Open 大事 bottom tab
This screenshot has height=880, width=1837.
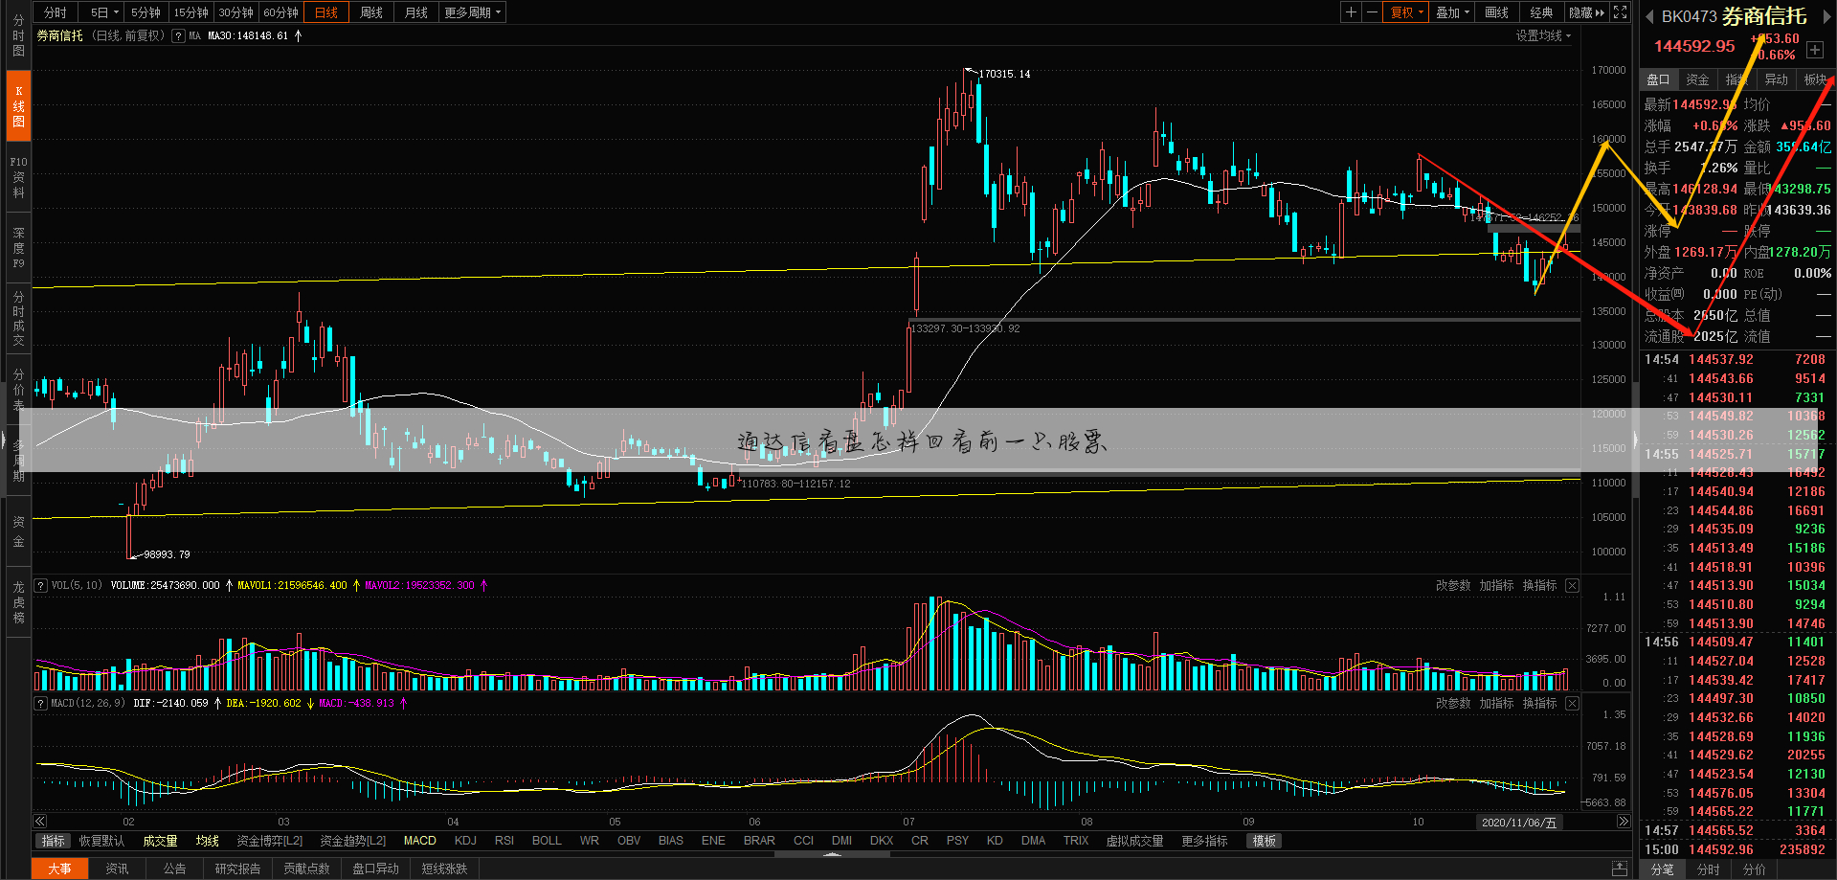coord(60,869)
